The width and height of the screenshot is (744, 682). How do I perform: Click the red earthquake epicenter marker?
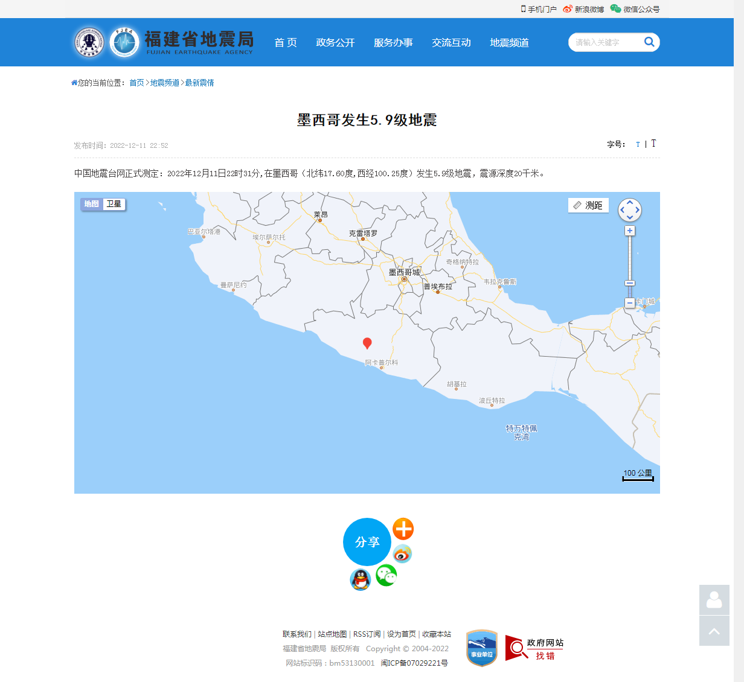(x=367, y=343)
